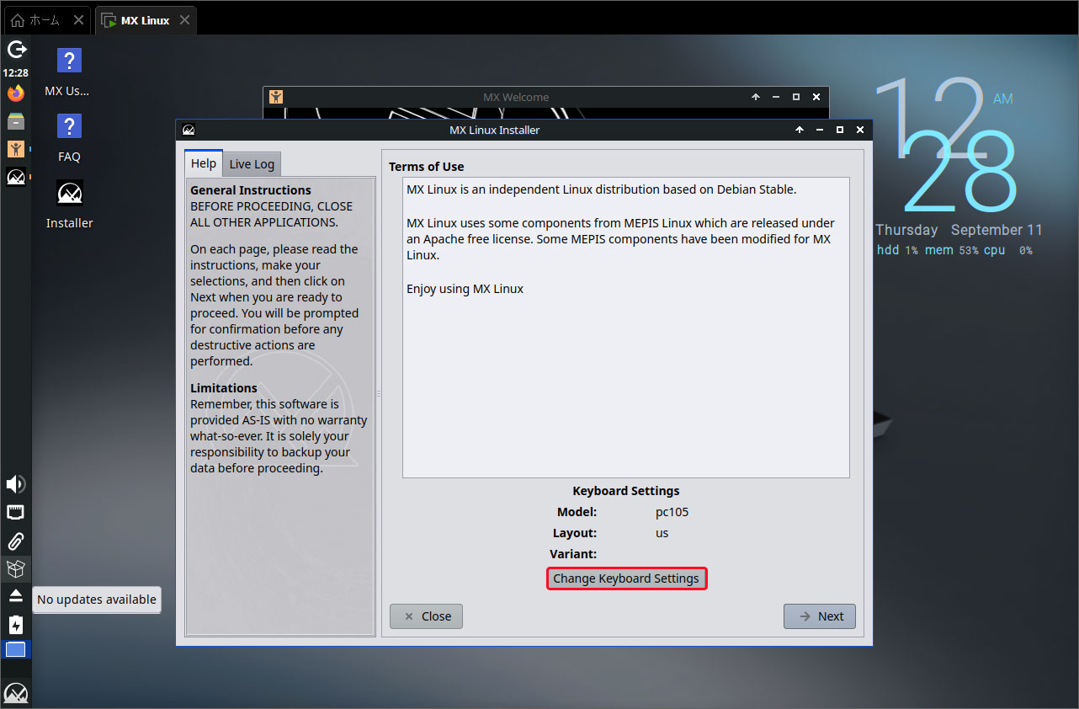The height and width of the screenshot is (709, 1079).
Task: Shade the MX Linux Installer window with up arrow
Action: (x=799, y=131)
